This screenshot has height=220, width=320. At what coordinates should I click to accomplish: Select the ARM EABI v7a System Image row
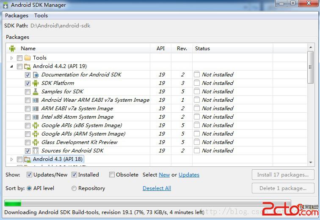[157, 109]
